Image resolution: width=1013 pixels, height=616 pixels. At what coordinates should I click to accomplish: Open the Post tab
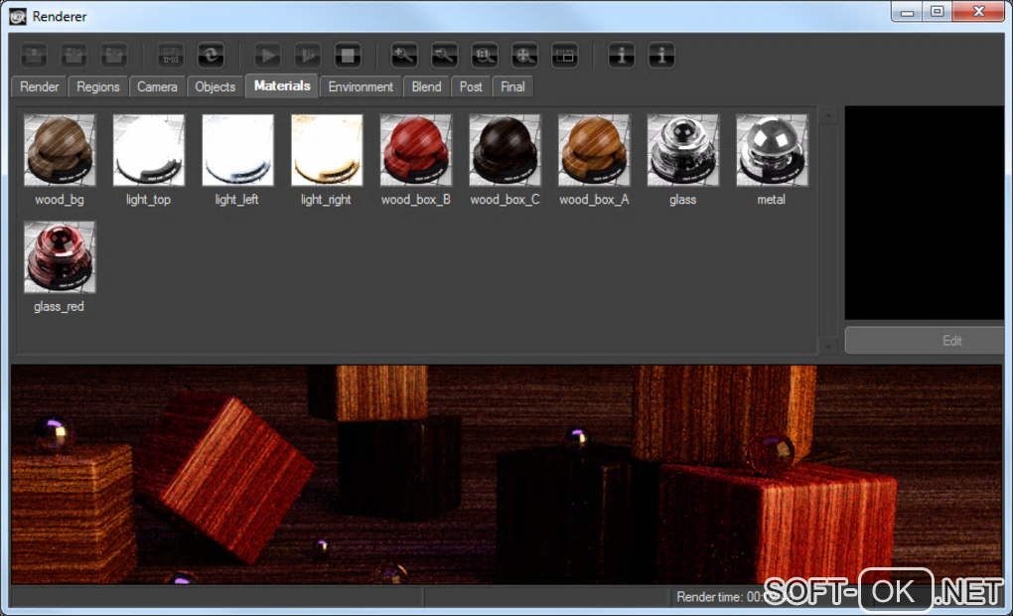pos(471,87)
